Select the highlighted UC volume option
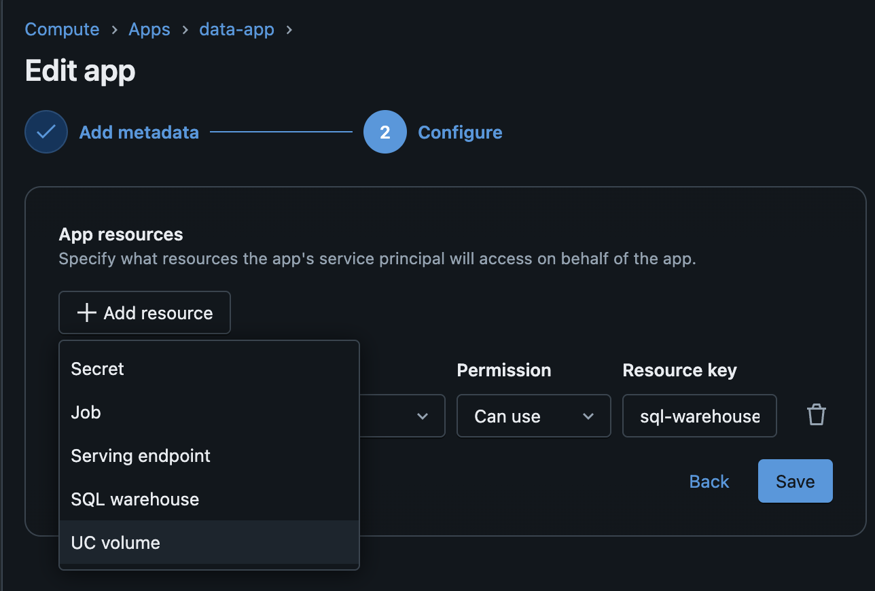 coord(115,542)
